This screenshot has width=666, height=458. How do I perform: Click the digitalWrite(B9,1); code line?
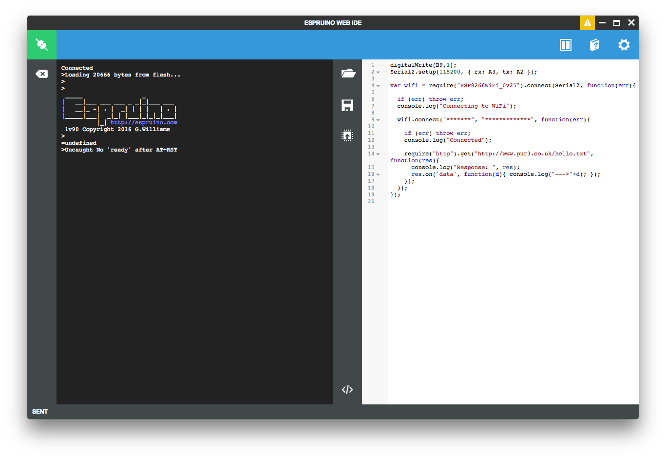coord(423,65)
